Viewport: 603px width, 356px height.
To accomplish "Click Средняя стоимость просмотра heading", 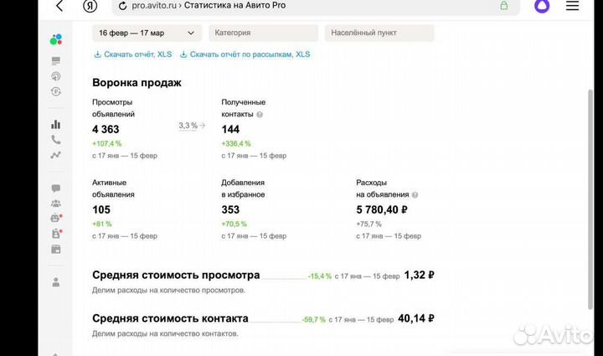I will point(176,276).
